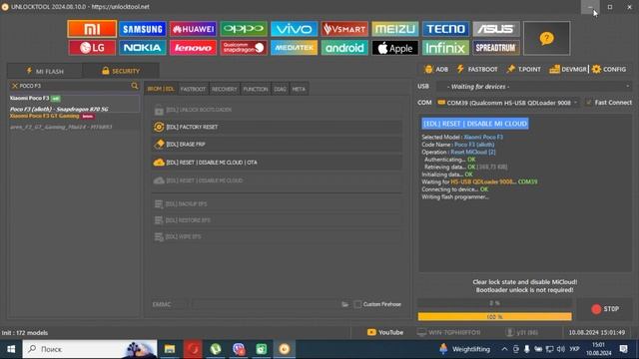Select the LG brand logo
Screen dimensions: 639x359
pyautogui.click(x=92, y=48)
